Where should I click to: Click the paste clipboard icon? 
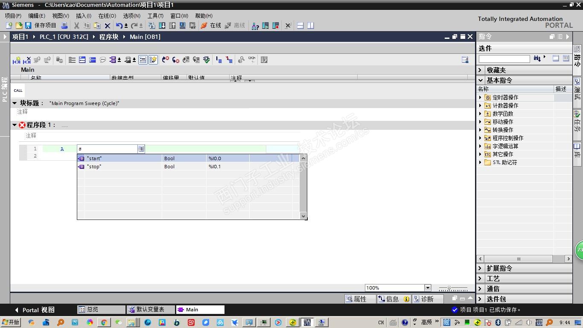point(97,26)
